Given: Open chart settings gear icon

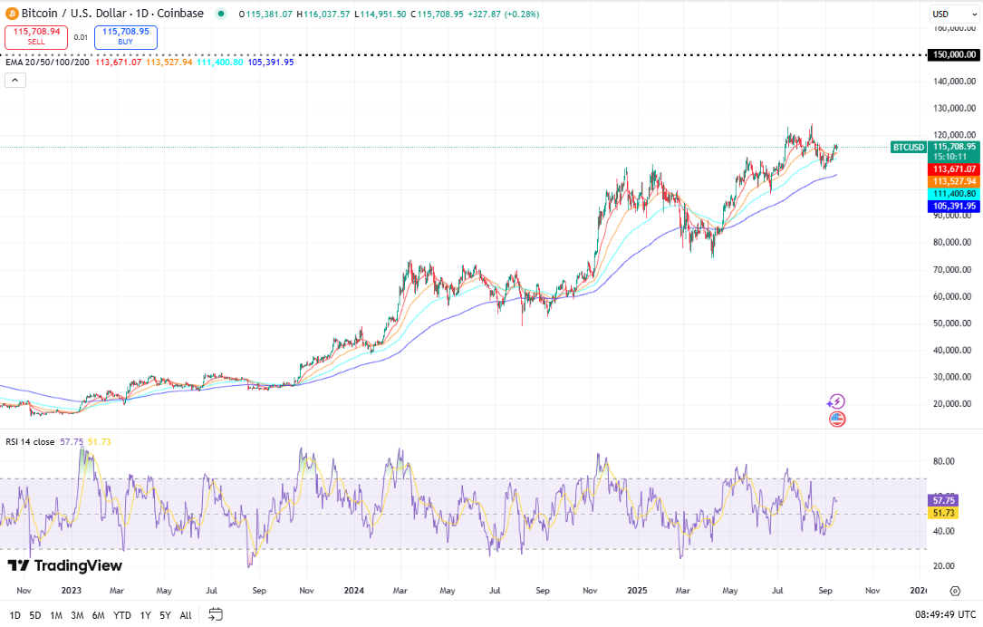Looking at the screenshot, I should click(x=955, y=591).
